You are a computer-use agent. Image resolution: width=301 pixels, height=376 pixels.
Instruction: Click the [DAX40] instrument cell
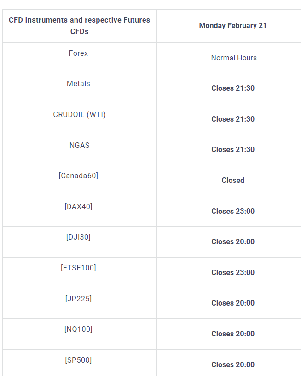78,207
